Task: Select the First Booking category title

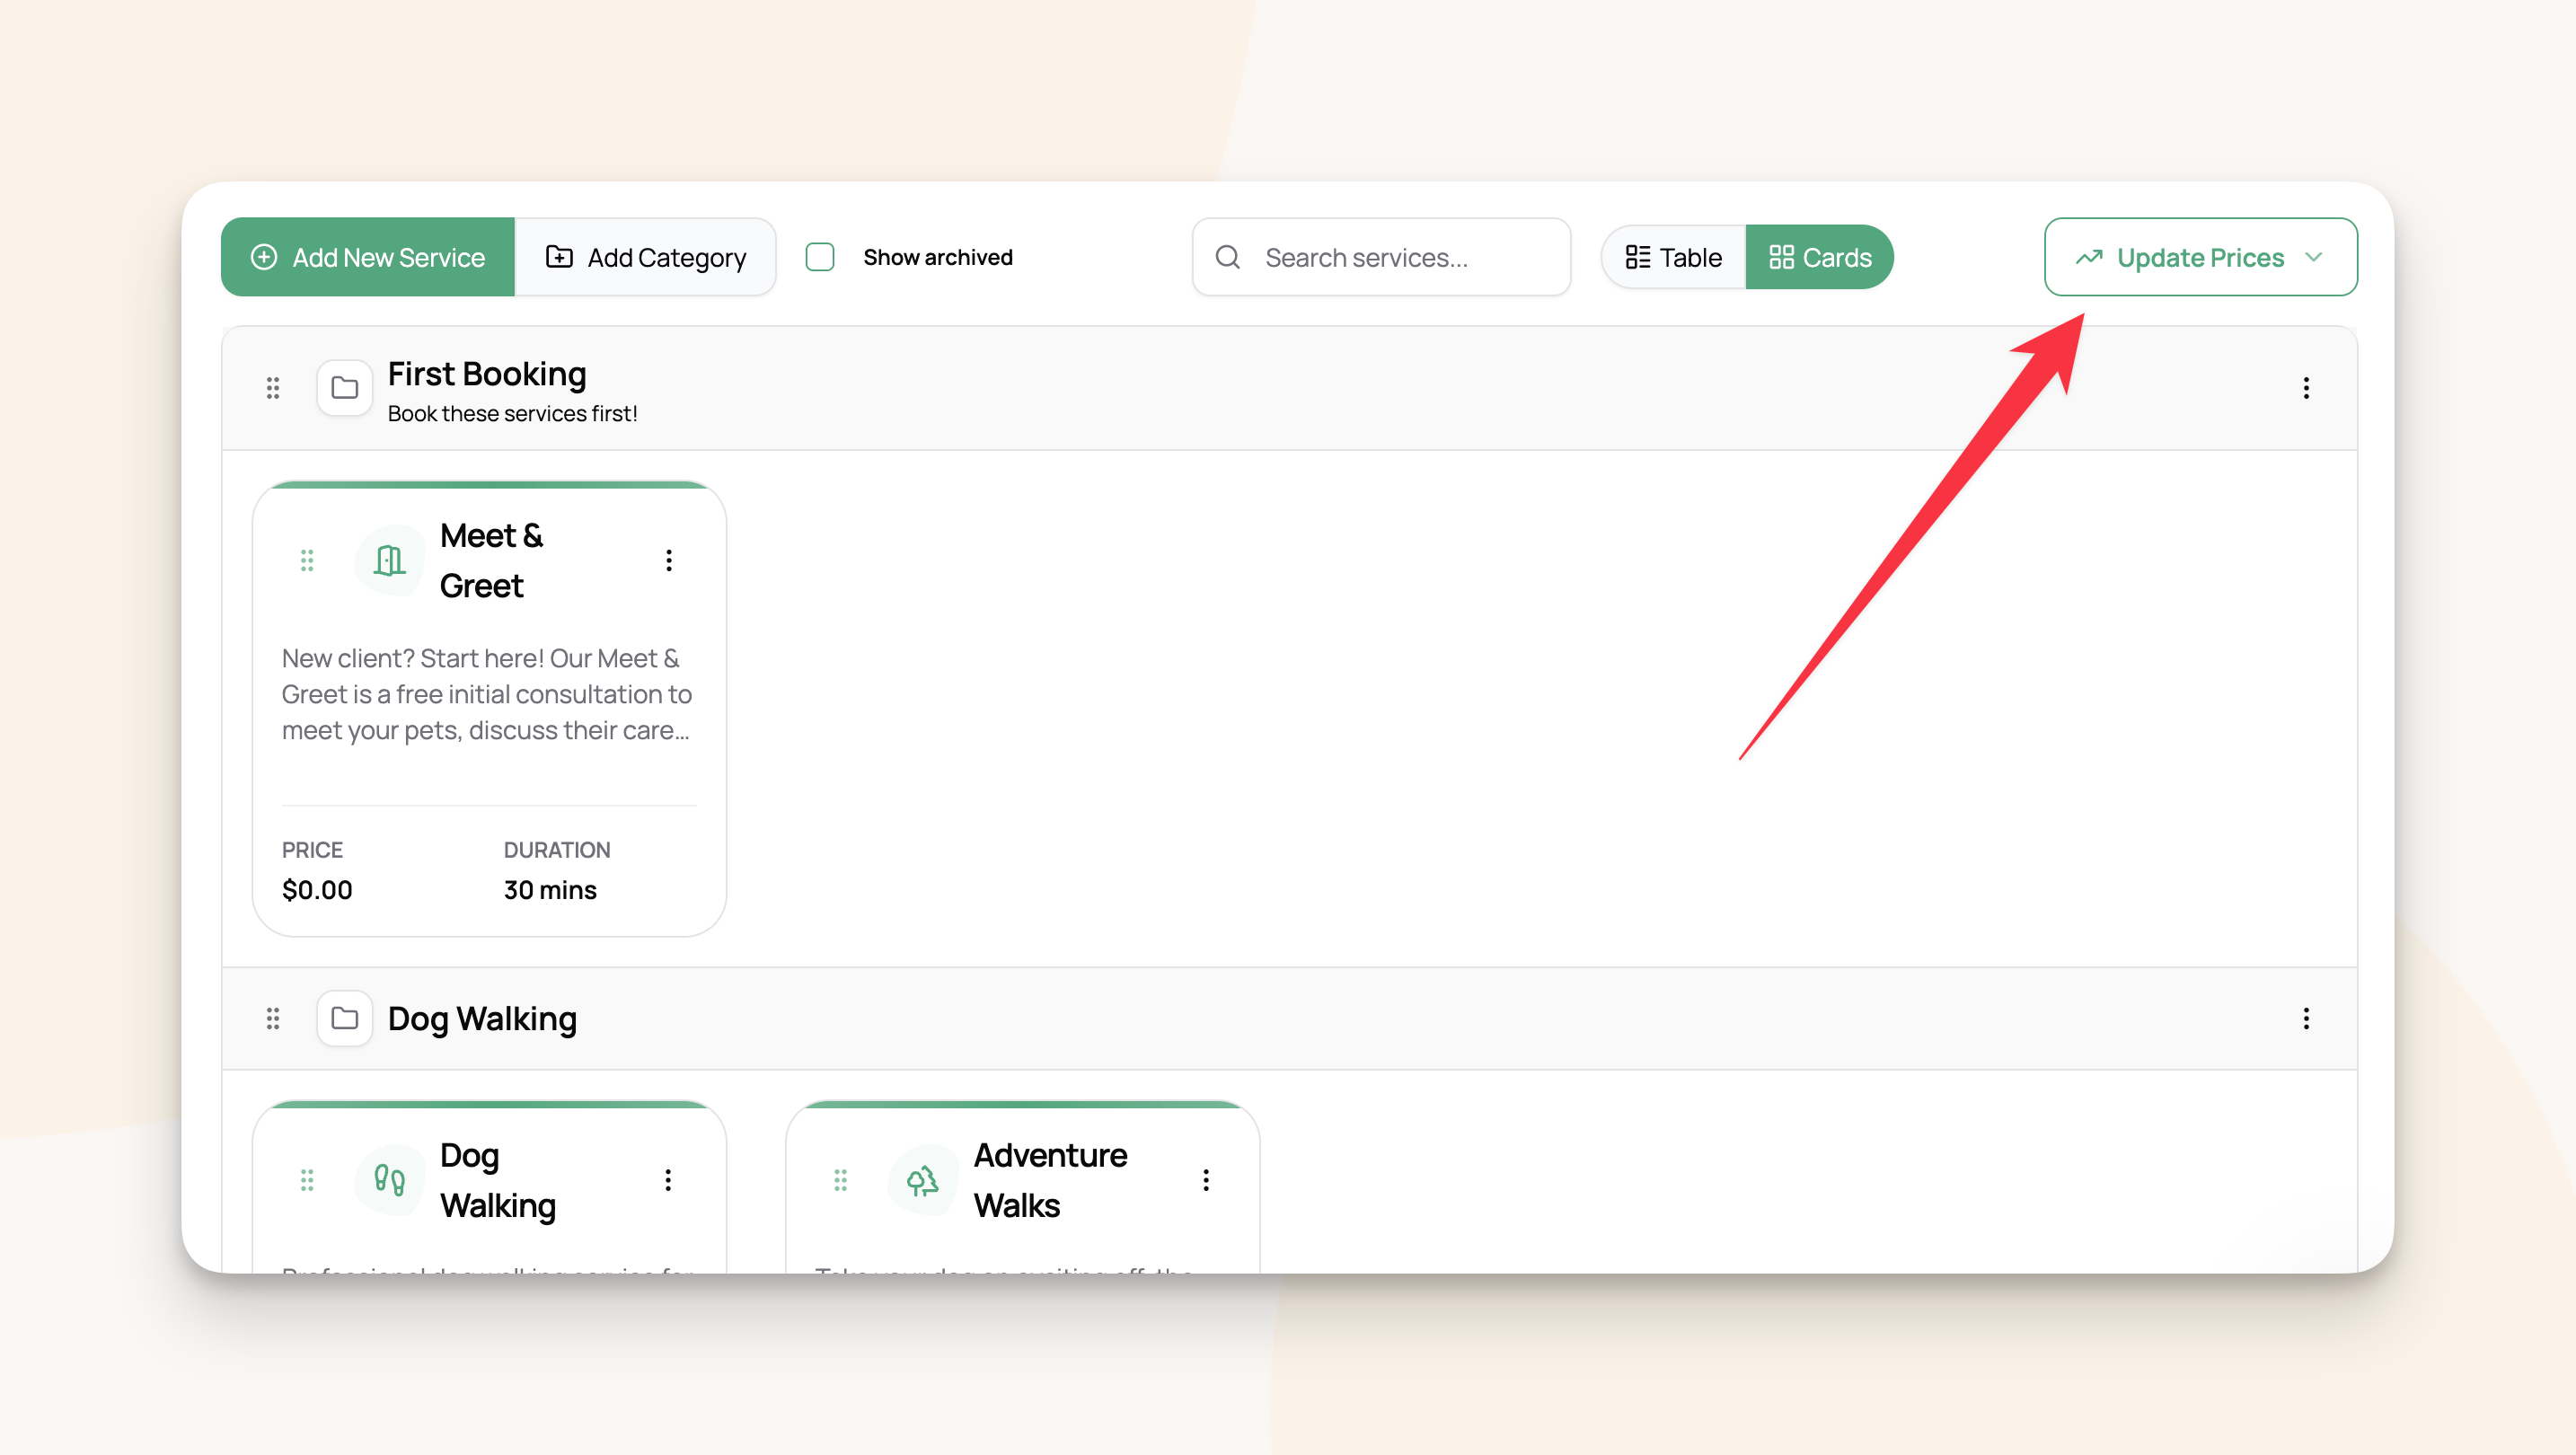Action: 487,374
